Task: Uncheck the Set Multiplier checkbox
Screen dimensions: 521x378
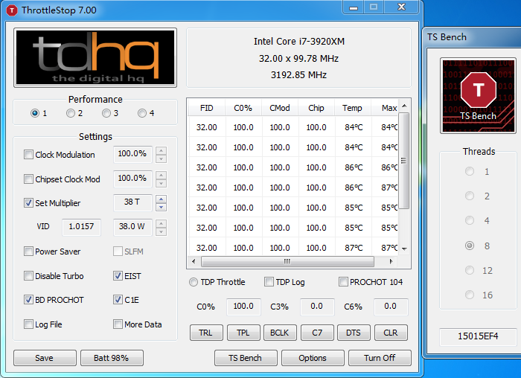Action: [28, 202]
